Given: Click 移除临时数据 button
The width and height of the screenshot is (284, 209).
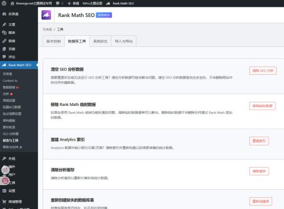Looking at the screenshot, I should (x=262, y=106).
